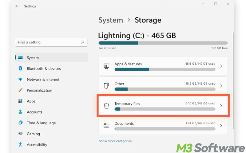Viewport: 246px width, 153px height.
Task: Click the back arrow next to Settings
Action: click(17, 6)
